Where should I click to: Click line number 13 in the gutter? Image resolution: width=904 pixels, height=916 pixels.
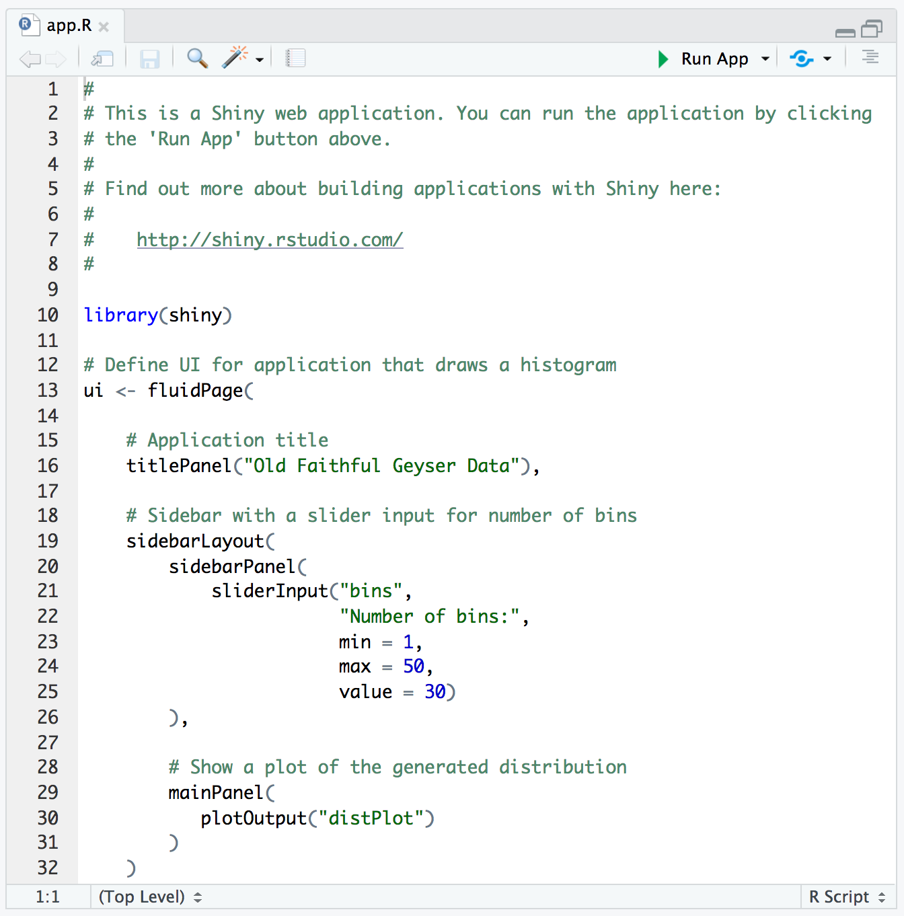(x=48, y=390)
